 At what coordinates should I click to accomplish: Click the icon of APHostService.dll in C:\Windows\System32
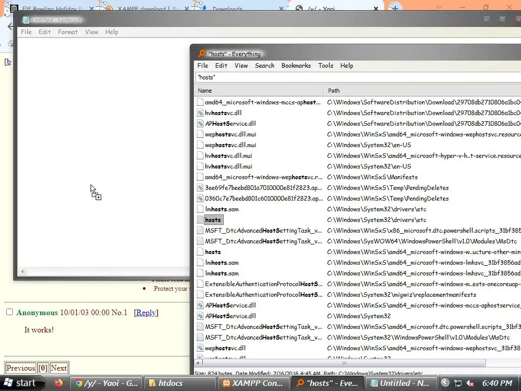pyautogui.click(x=200, y=316)
